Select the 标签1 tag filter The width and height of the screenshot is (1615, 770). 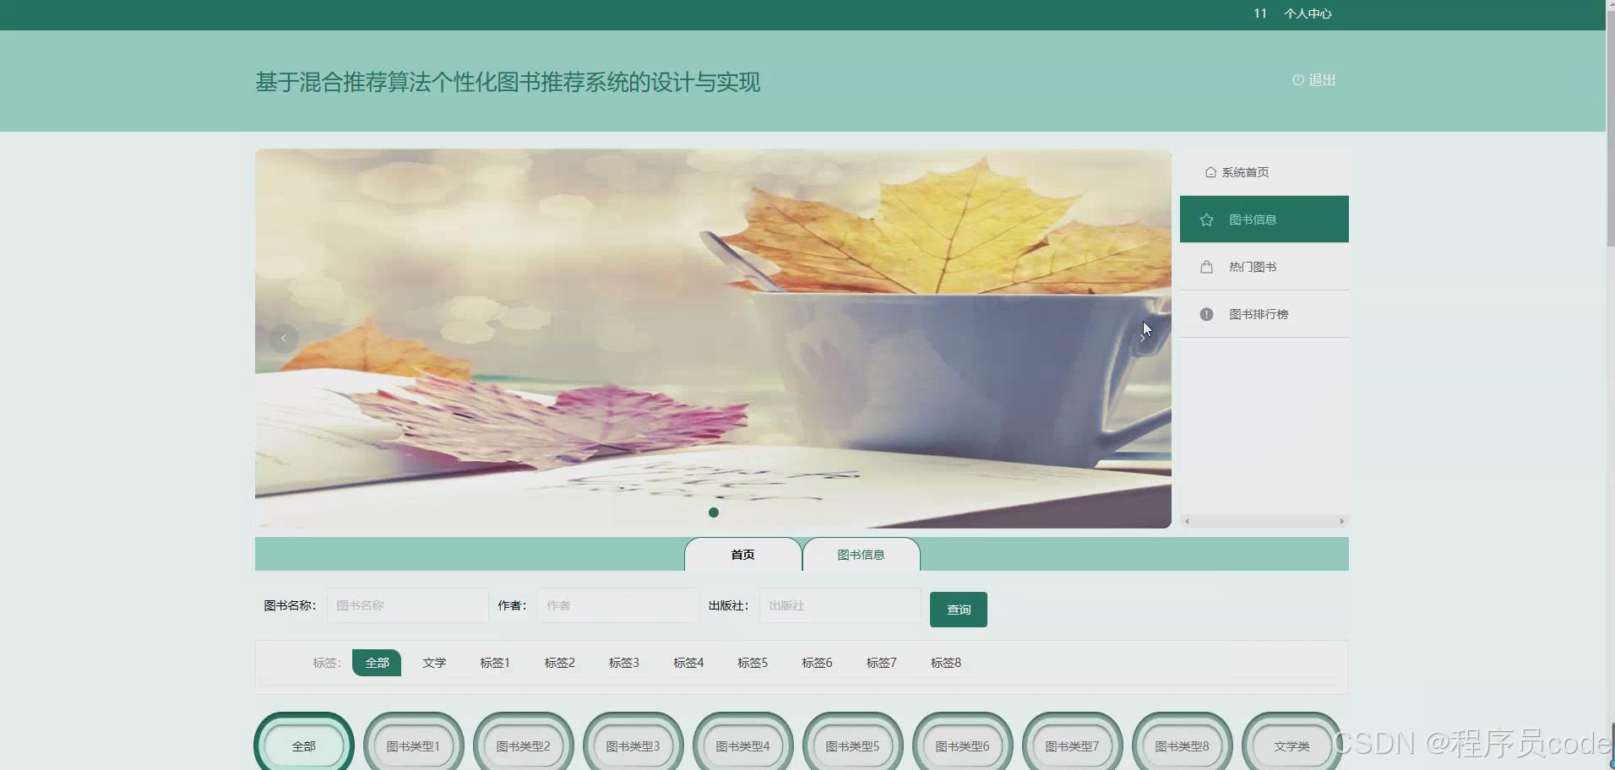coord(495,663)
